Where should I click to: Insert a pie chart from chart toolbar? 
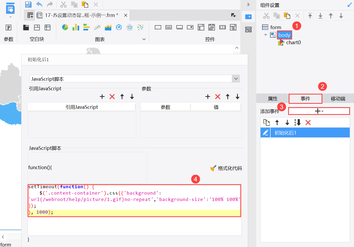point(65,27)
